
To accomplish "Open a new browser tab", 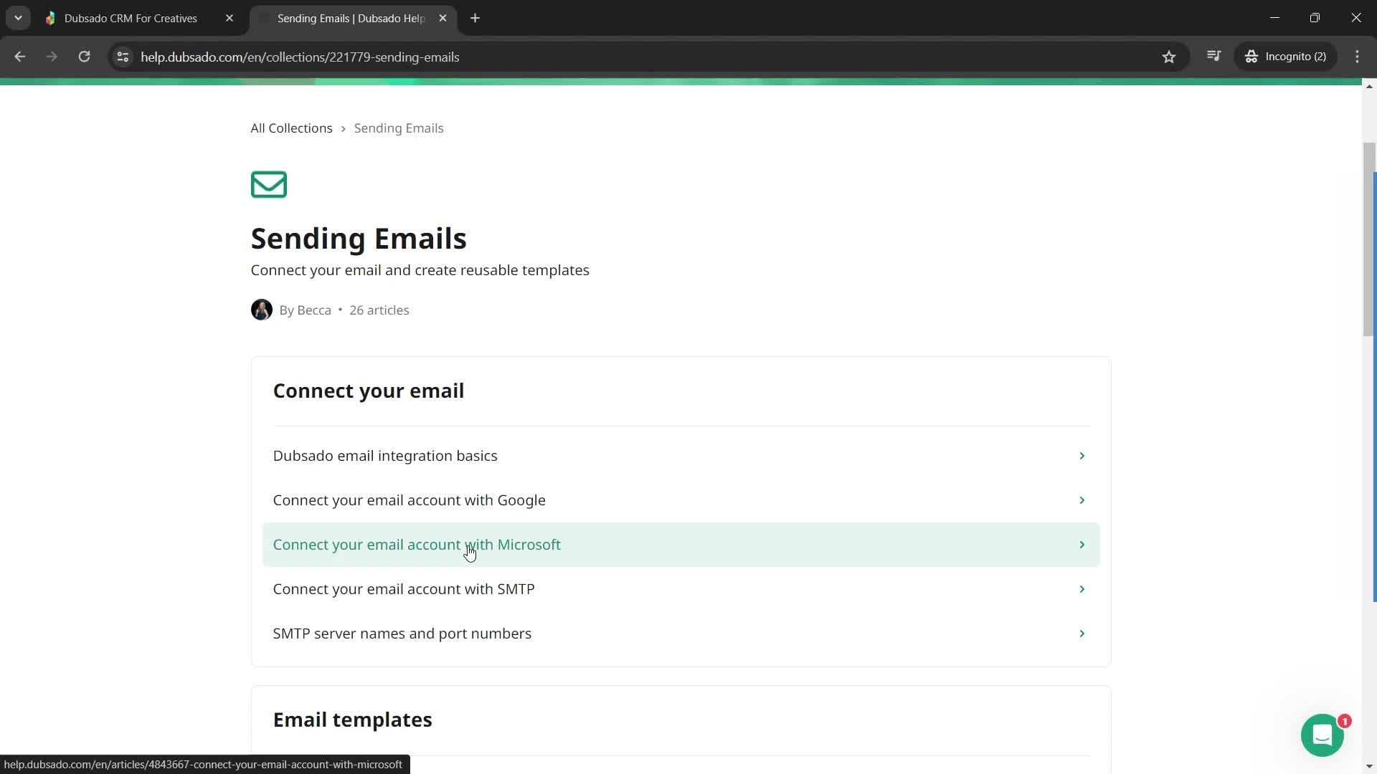I will pos(475,18).
